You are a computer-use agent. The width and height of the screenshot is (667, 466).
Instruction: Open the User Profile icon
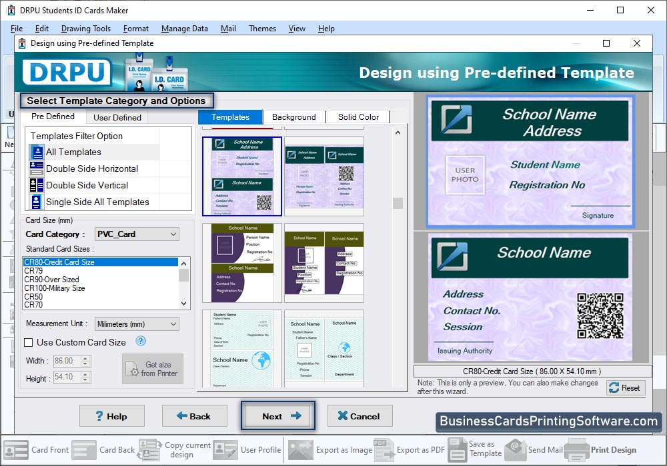(x=225, y=450)
